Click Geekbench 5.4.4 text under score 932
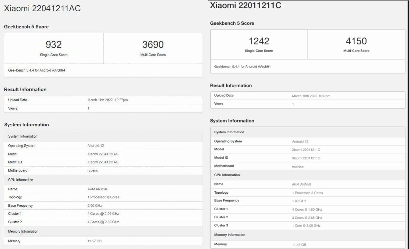This screenshot has height=249, width=409. 36,70
